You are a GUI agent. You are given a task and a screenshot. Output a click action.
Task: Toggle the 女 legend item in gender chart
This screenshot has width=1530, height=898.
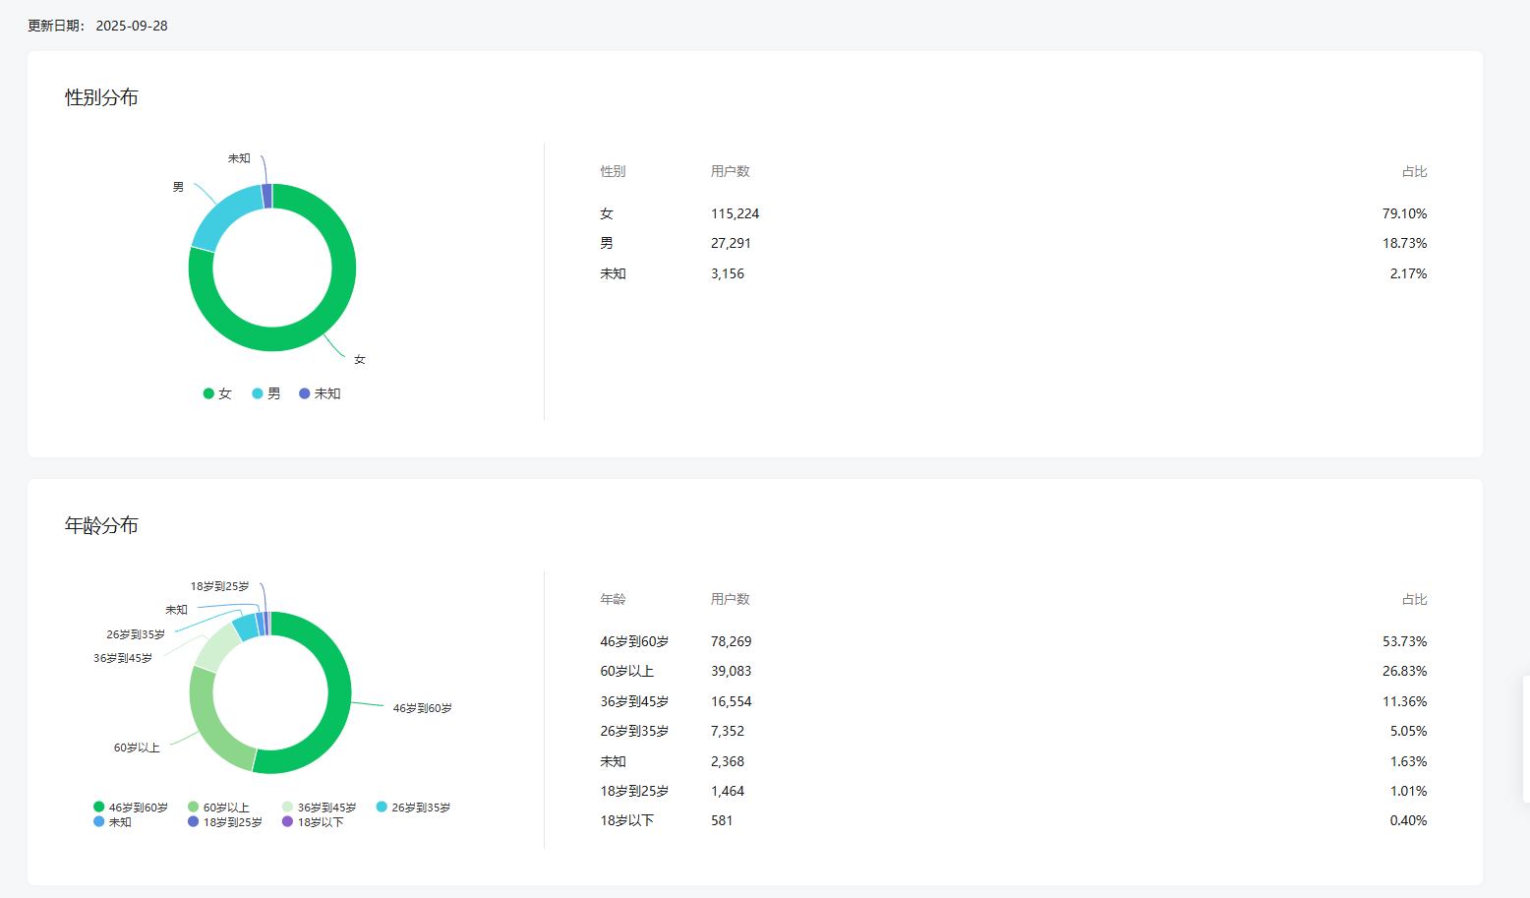point(217,393)
